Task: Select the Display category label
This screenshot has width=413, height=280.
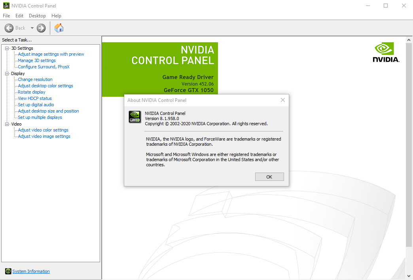Action: point(18,73)
